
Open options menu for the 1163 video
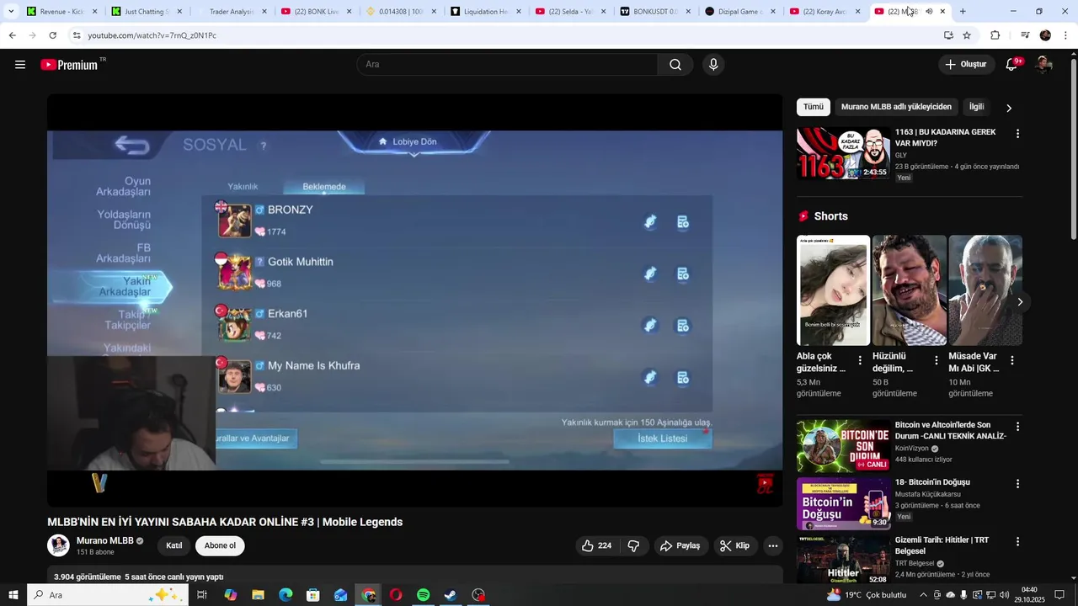click(1017, 134)
